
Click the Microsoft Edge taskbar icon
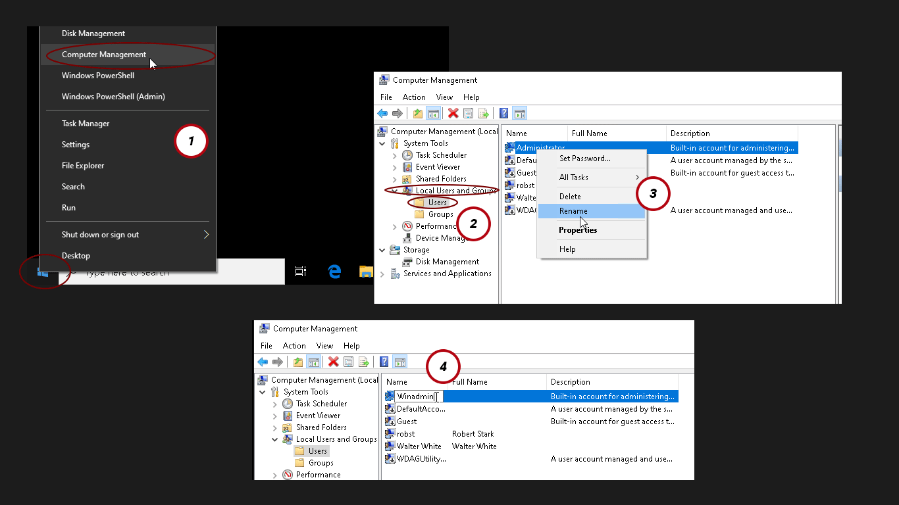[334, 271]
